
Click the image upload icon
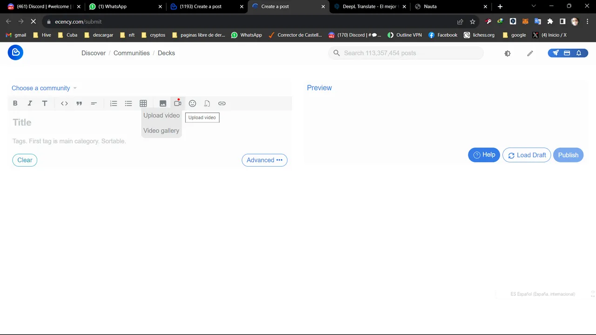click(163, 103)
